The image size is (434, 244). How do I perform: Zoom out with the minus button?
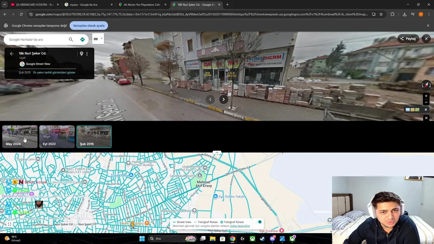point(426,102)
